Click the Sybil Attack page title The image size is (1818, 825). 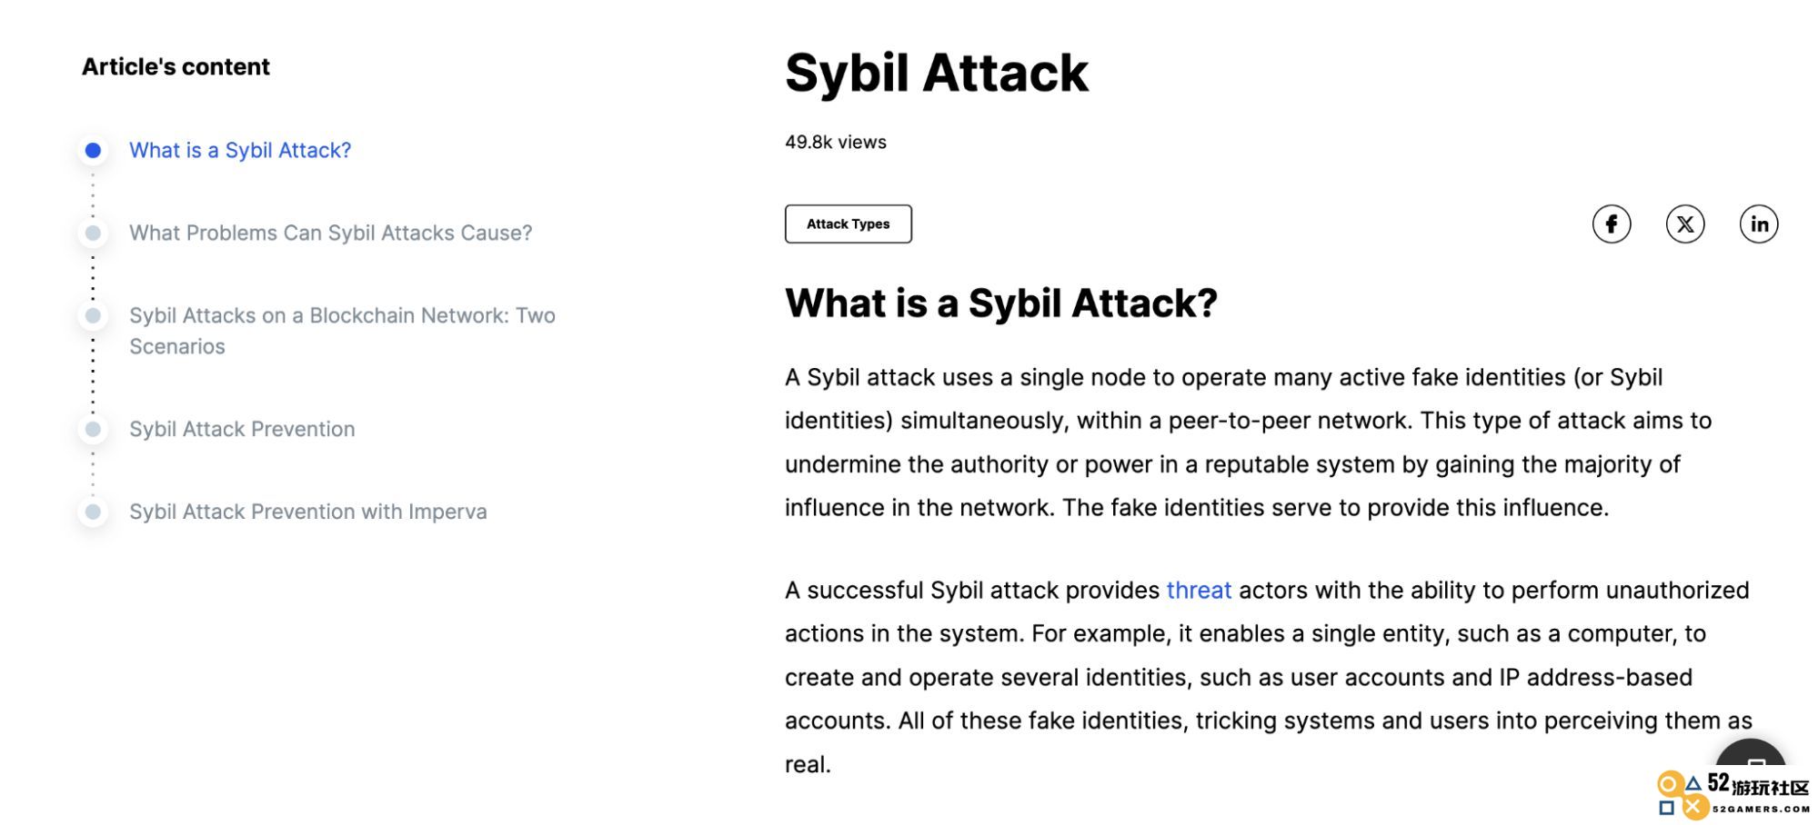pyautogui.click(x=937, y=73)
